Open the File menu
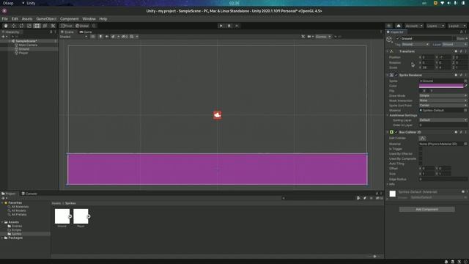Image resolution: width=469 pixels, height=264 pixels. (x=5, y=19)
